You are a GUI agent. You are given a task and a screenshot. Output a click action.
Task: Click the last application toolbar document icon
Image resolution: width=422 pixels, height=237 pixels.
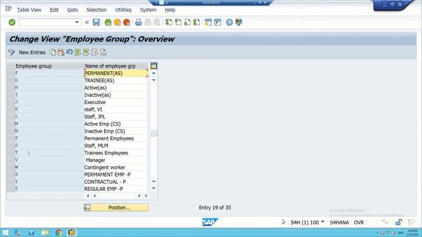coord(104,52)
